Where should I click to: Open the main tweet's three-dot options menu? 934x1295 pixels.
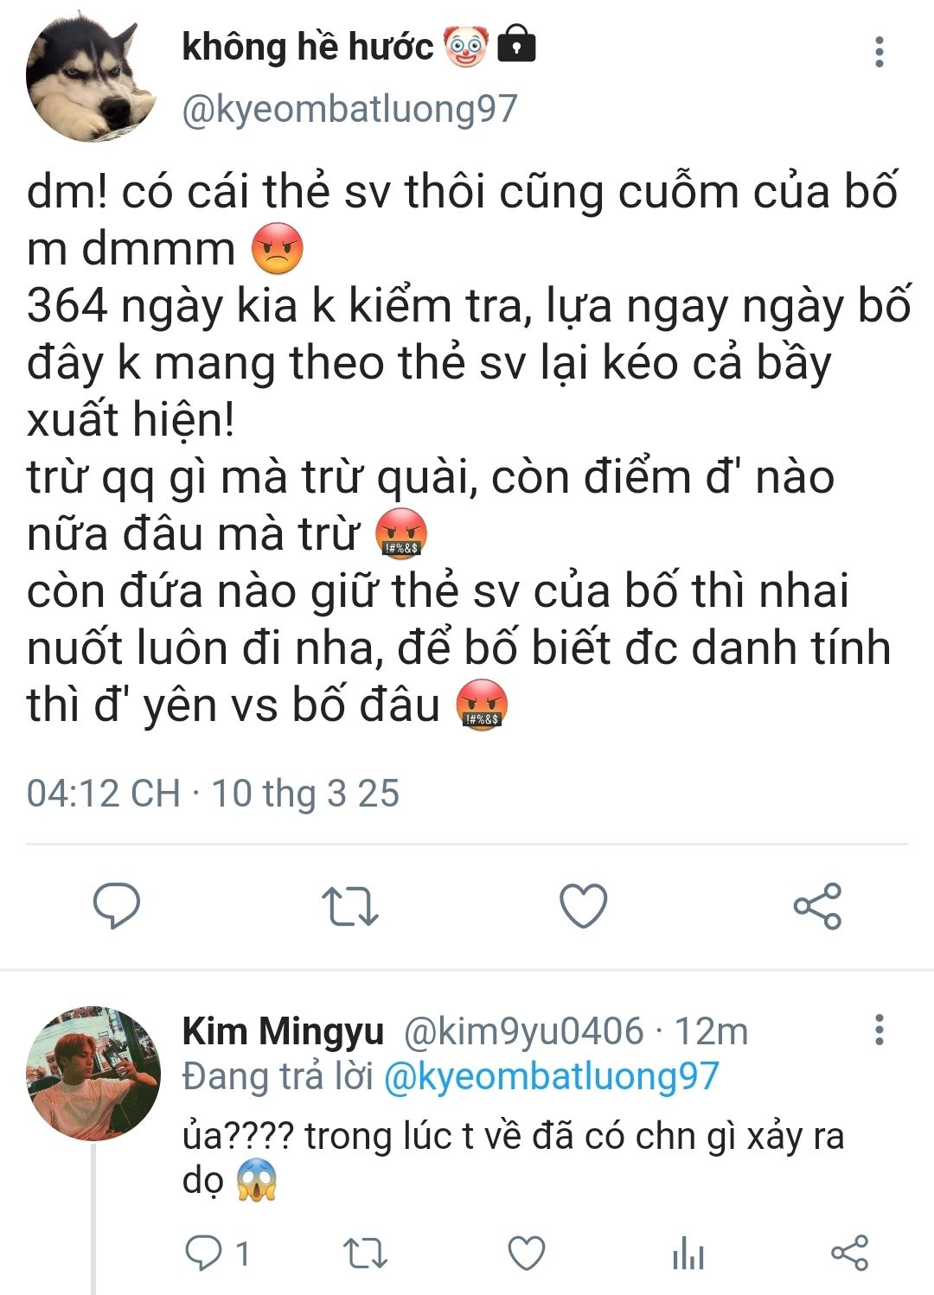click(x=879, y=52)
